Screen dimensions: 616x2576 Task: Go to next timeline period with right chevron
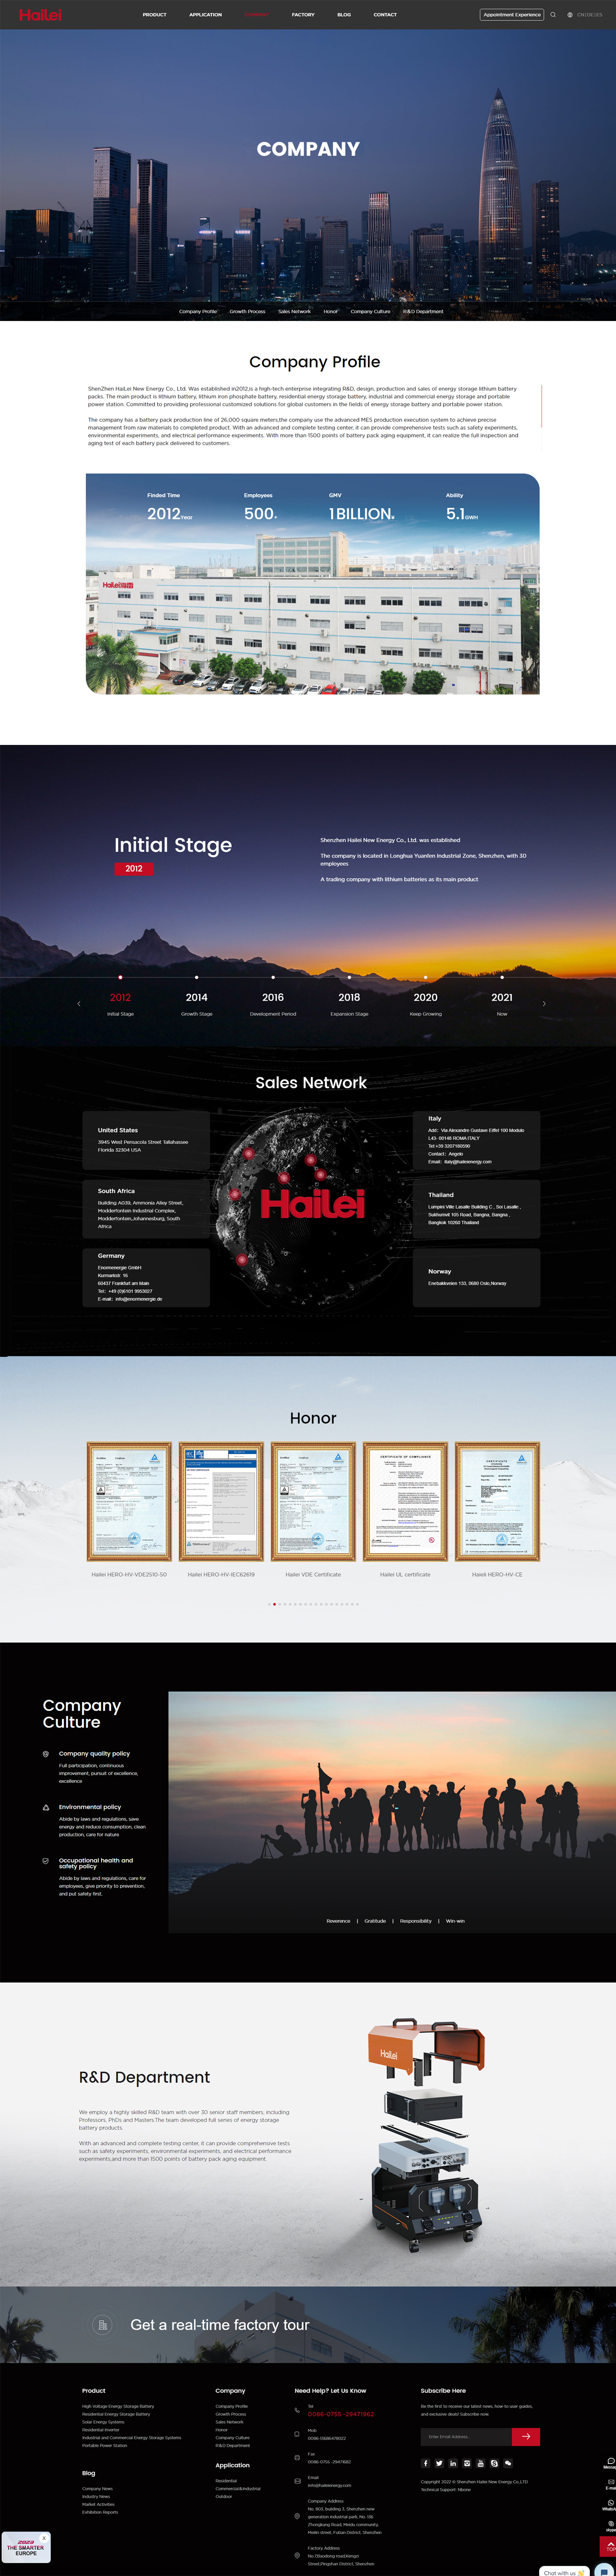[544, 1003]
